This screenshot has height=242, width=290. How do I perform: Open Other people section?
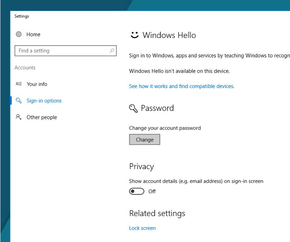pyautogui.click(x=42, y=117)
